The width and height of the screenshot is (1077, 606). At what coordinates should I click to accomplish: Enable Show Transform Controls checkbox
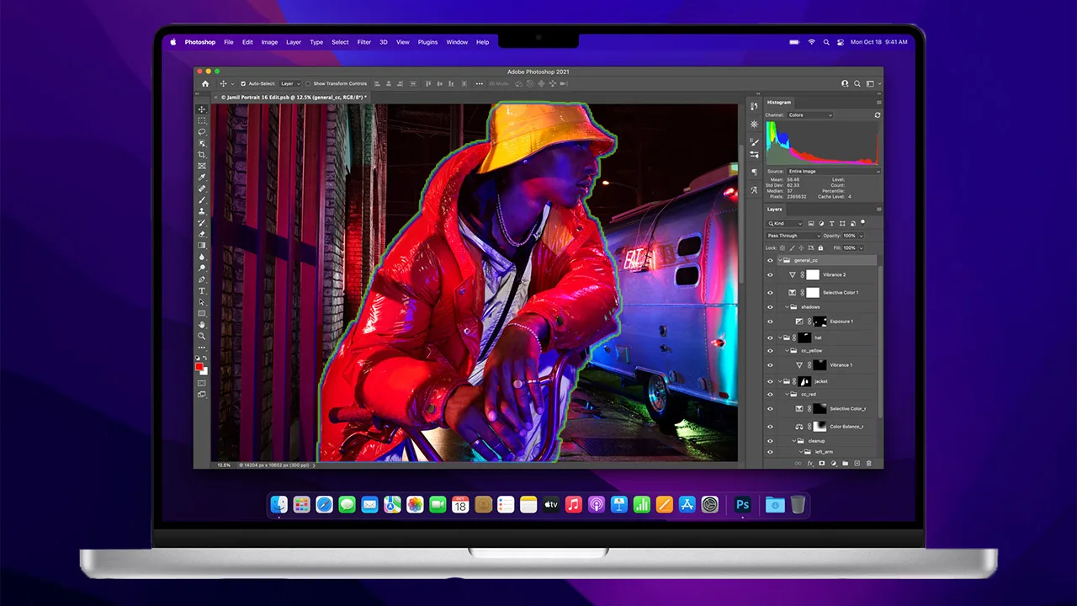pyautogui.click(x=309, y=84)
